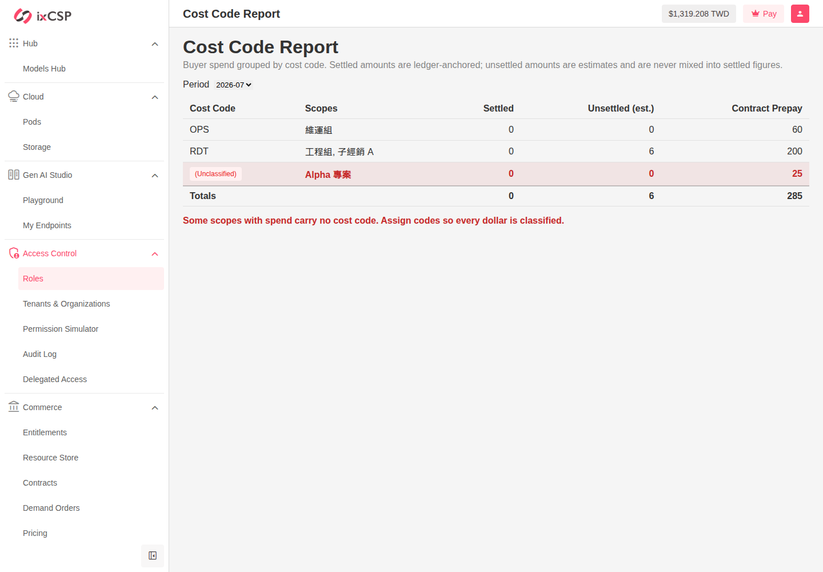Select the OPS cost code cell
The image size is (823, 572).
tap(199, 129)
